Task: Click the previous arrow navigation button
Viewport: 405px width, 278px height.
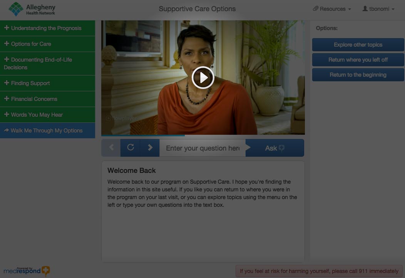Action: click(x=111, y=148)
